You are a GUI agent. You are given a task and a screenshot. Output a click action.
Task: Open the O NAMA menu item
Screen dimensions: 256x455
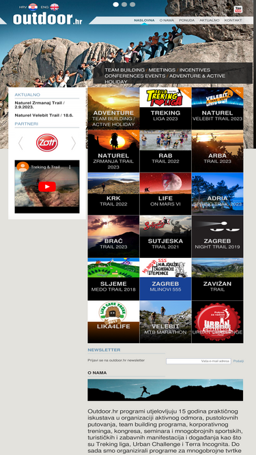167,20
